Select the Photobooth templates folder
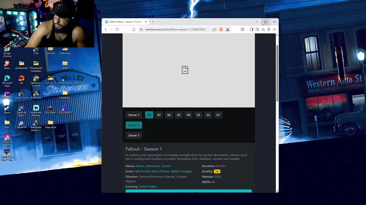Image resolution: width=366 pixels, height=205 pixels. click(x=36, y=66)
